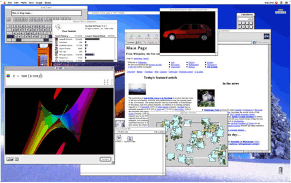The height and width of the screenshot is (183, 291).
Task: Click the Featured content link
Action: click(x=186, y=72)
